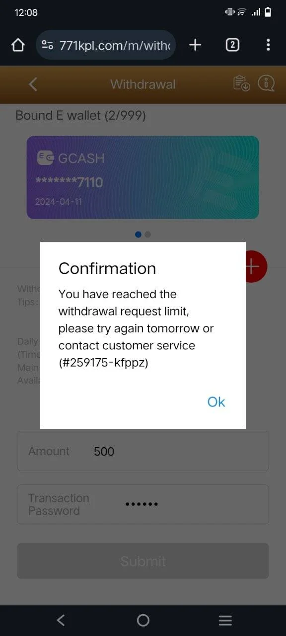Image resolution: width=286 pixels, height=636 pixels.
Task: Select the GCASH wallet card ending 7110
Action: 143,177
